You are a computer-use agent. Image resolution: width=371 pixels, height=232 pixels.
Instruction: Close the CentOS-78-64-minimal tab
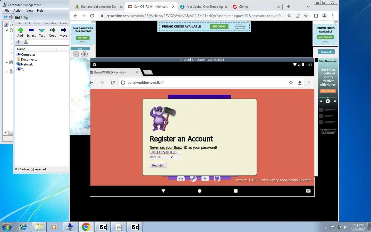point(173,7)
